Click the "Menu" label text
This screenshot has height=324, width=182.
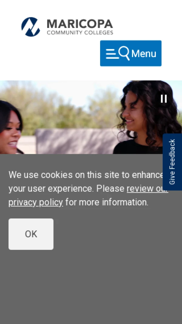click(144, 54)
